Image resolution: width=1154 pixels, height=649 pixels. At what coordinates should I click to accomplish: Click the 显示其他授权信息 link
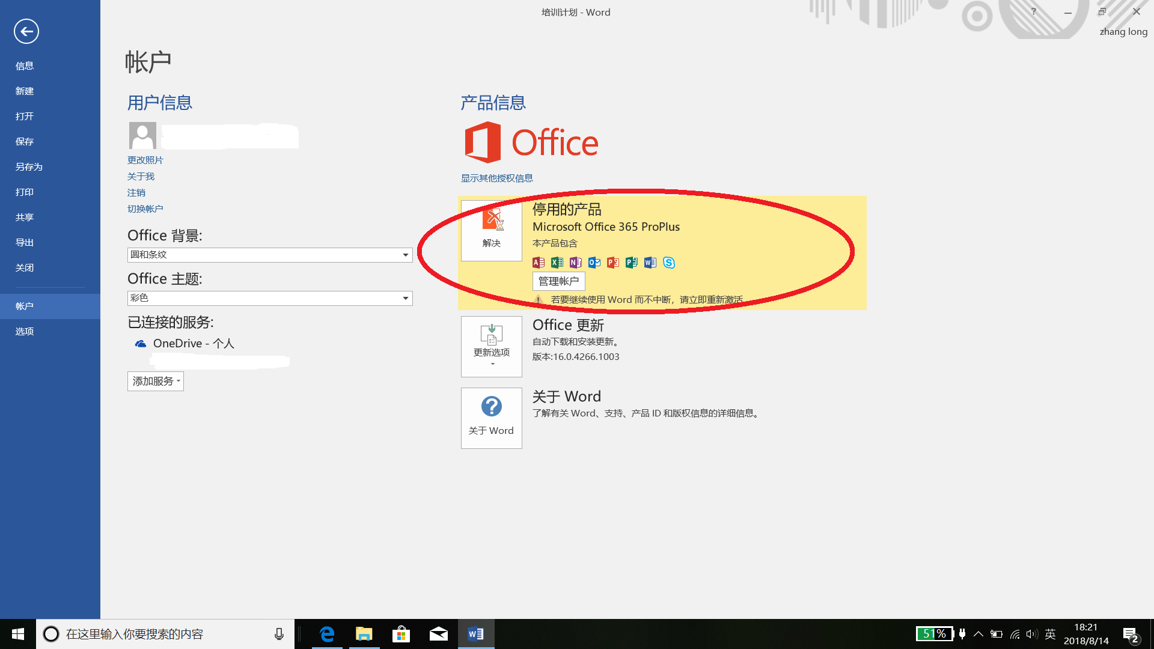pyautogui.click(x=496, y=178)
